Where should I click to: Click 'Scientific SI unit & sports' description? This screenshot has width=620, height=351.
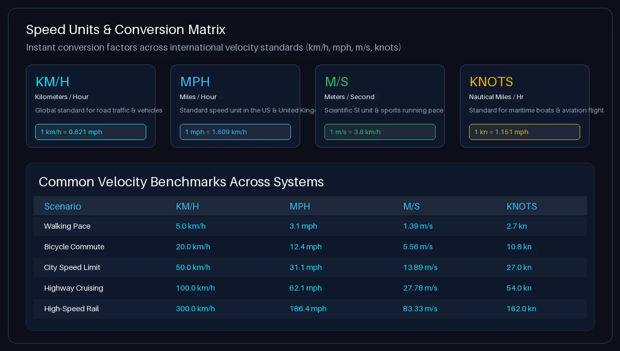[384, 110]
